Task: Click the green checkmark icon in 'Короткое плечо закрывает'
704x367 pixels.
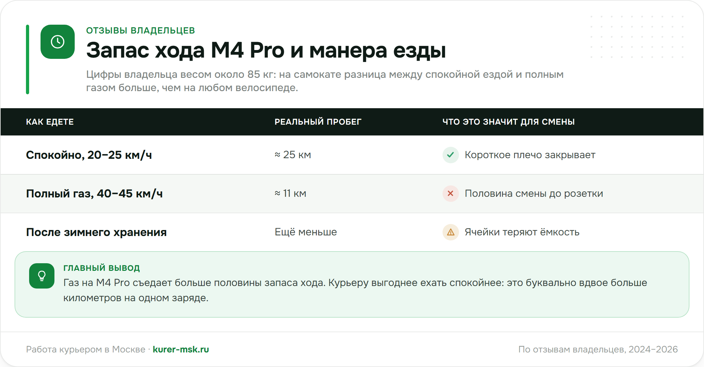Action: [450, 155]
